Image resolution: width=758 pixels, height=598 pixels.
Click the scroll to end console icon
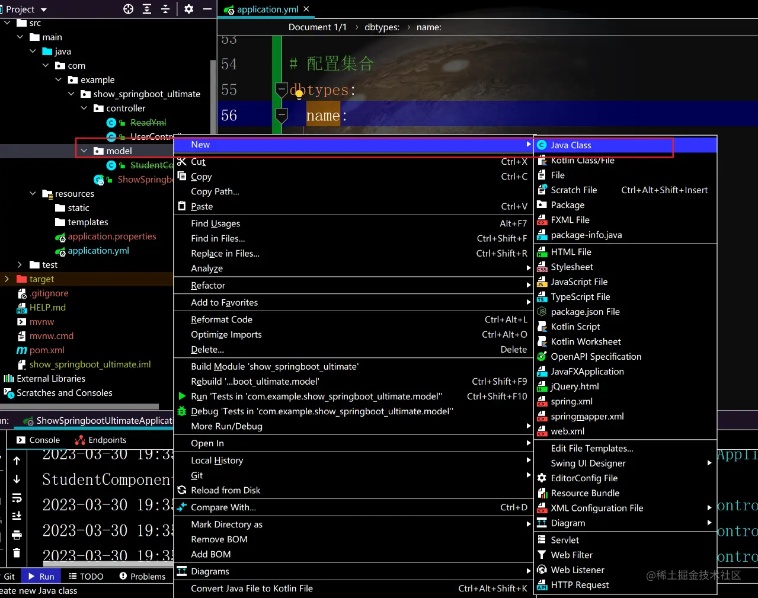click(17, 516)
